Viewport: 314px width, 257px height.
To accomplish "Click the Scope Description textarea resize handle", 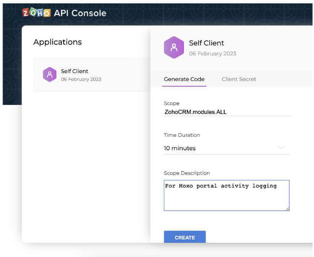I will point(288,209).
